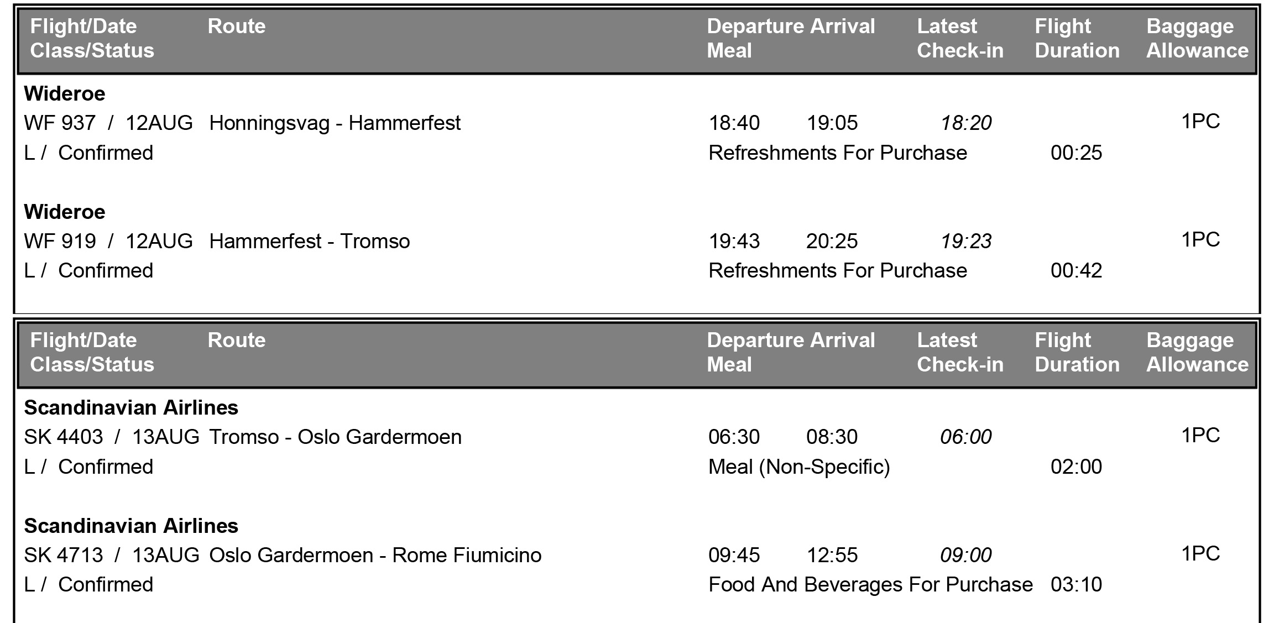Viewport: 1274px width, 623px height.
Task: Click the Meal (Non-Specific) text
Action: point(799,467)
